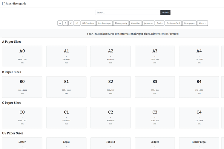224x149 pixels.
Task: Open the Photography sizes category
Action: coord(121,23)
